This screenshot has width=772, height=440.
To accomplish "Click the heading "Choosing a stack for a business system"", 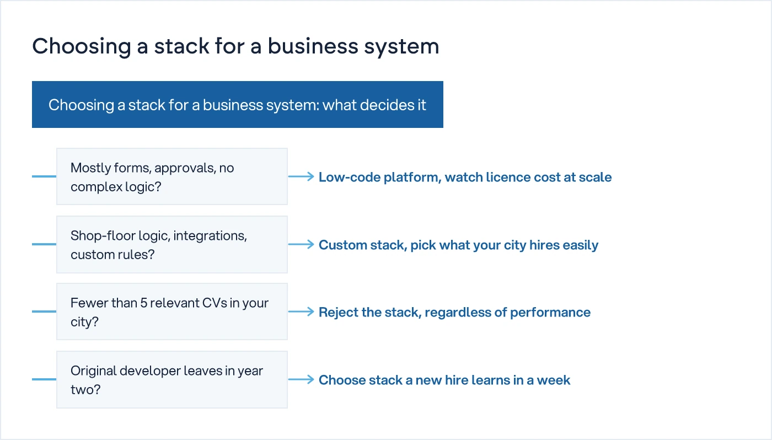I will tap(235, 46).
